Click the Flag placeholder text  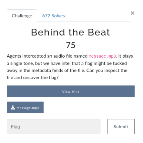(x=15, y=127)
